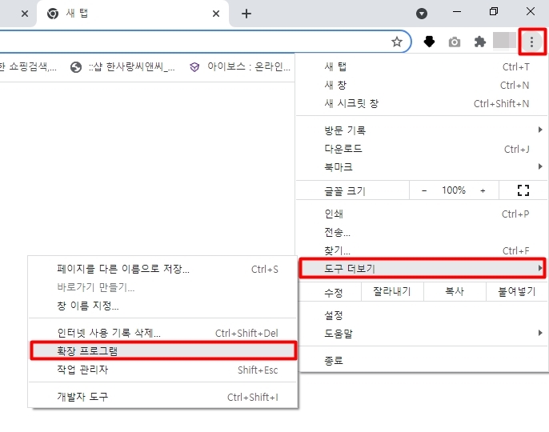The width and height of the screenshot is (549, 432).
Task: Expand the 방문 기록 submenu
Action: pos(422,130)
